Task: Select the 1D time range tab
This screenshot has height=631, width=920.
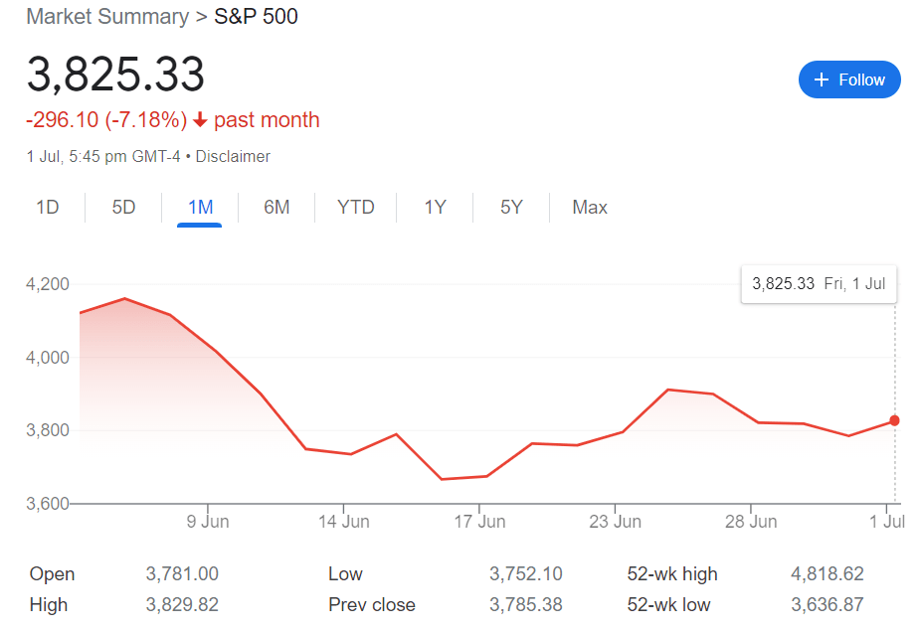Action: [x=48, y=208]
